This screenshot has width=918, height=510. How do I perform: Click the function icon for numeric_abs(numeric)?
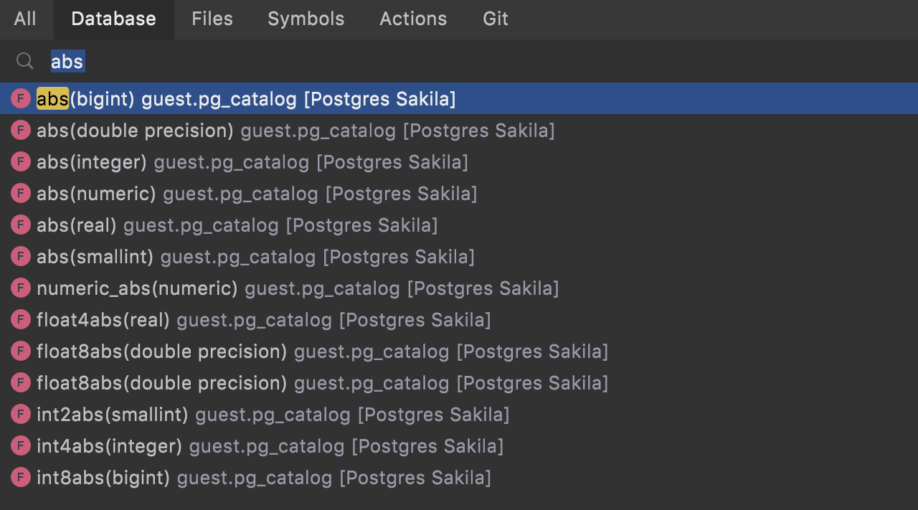pyautogui.click(x=21, y=288)
